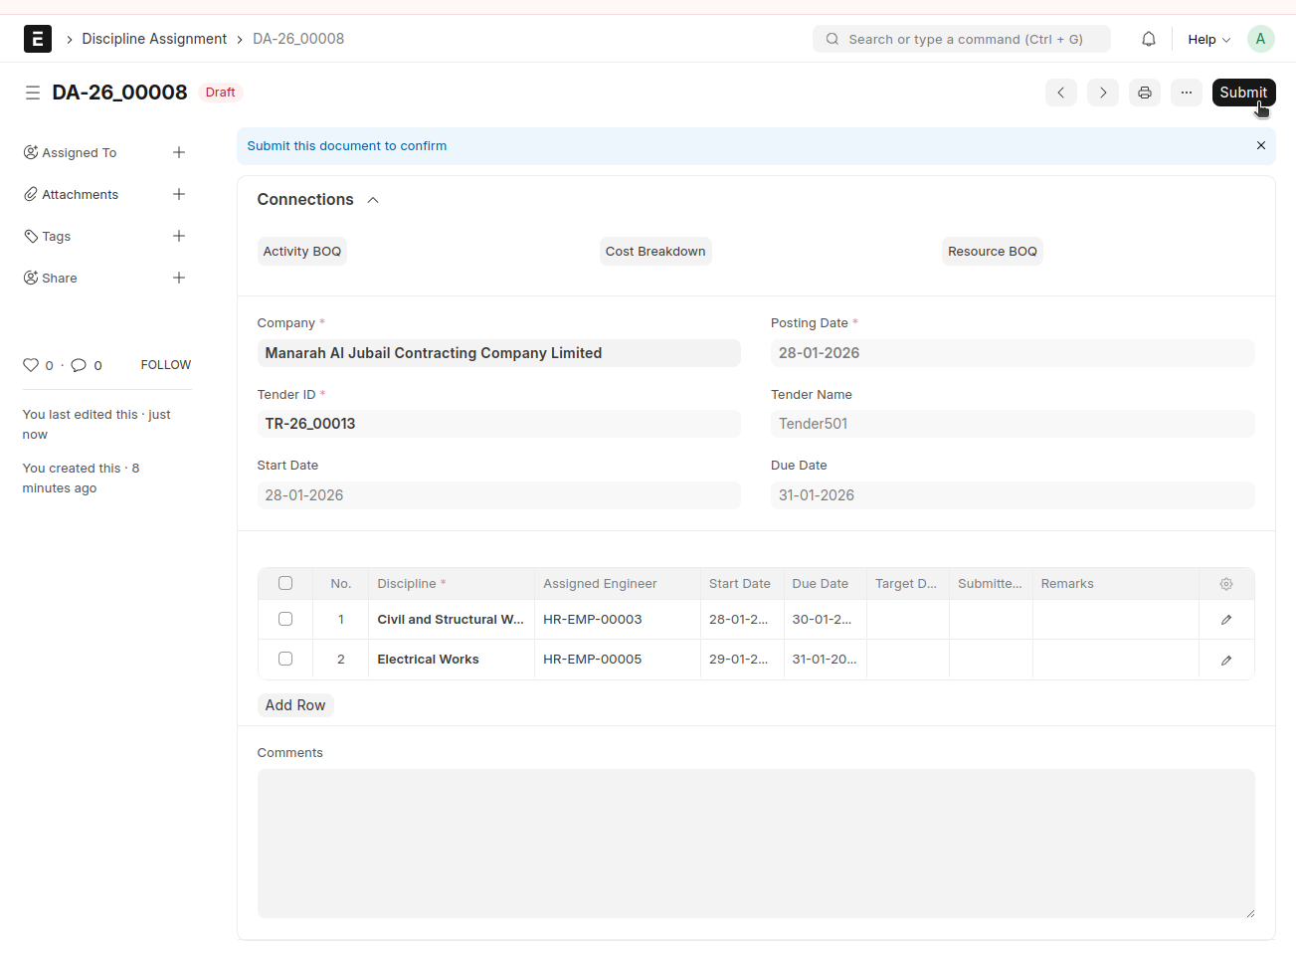1296x958 pixels.
Task: Check the Civil and Structural row checkbox
Action: click(x=285, y=619)
